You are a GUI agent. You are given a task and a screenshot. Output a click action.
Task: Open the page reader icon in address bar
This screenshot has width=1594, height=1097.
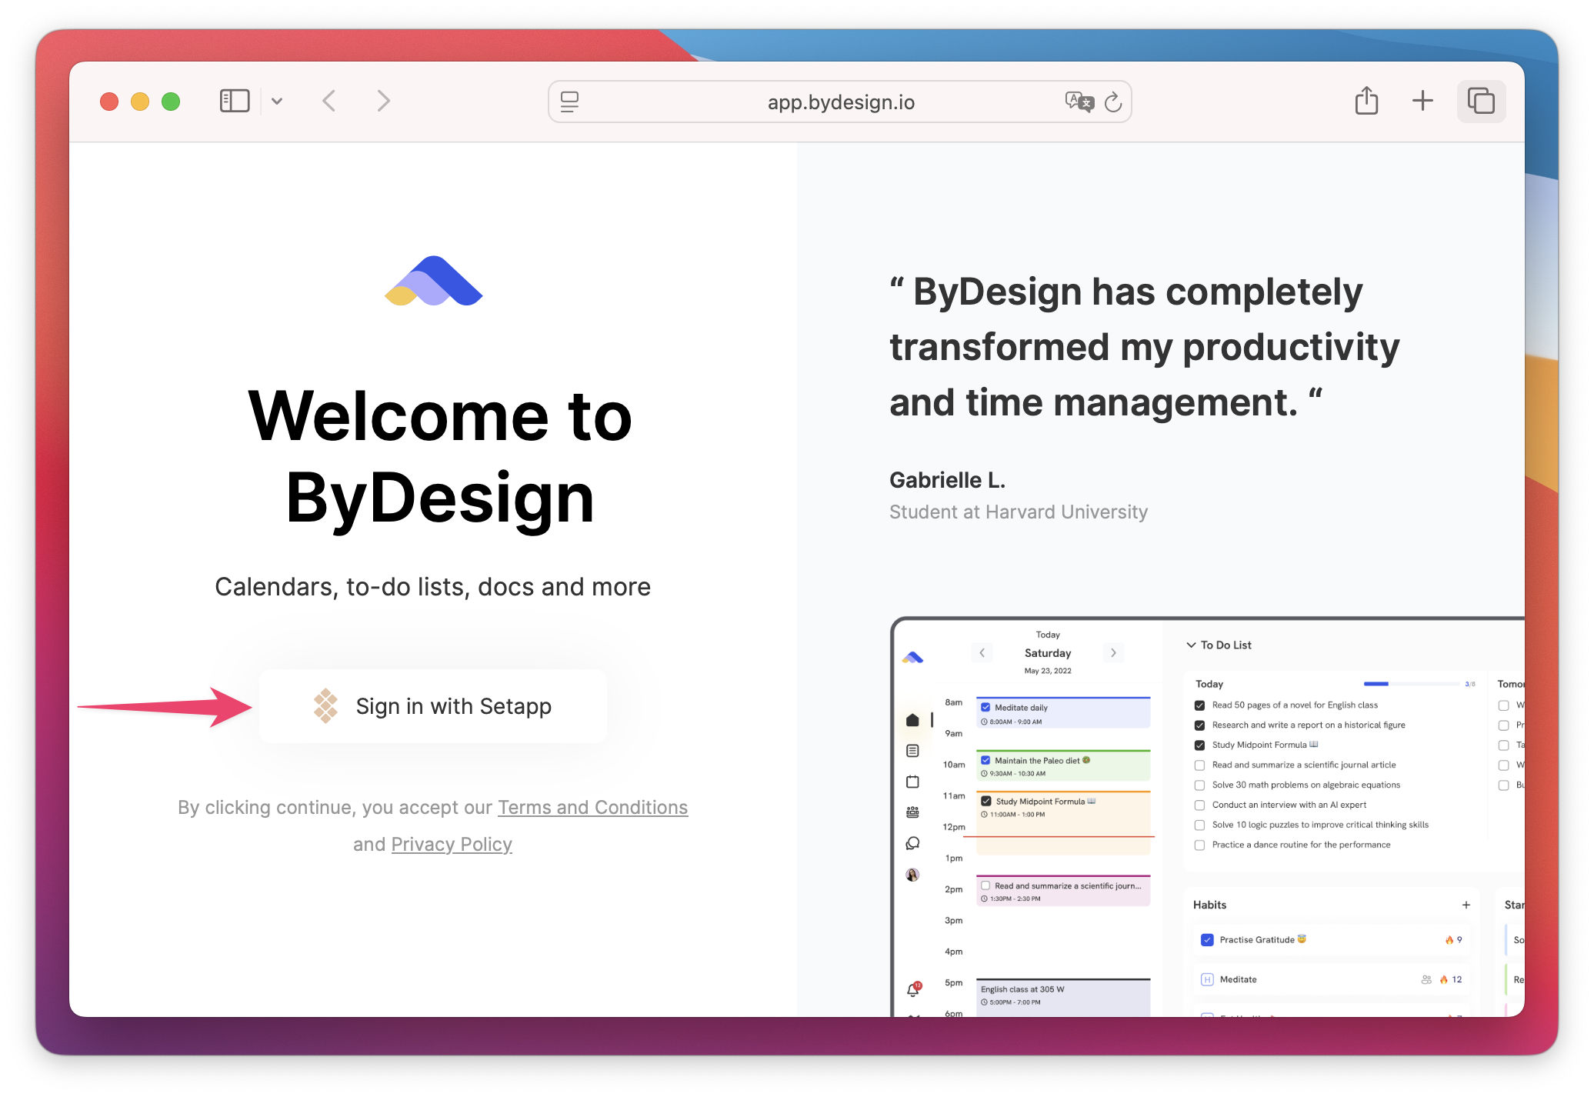pos(569,102)
